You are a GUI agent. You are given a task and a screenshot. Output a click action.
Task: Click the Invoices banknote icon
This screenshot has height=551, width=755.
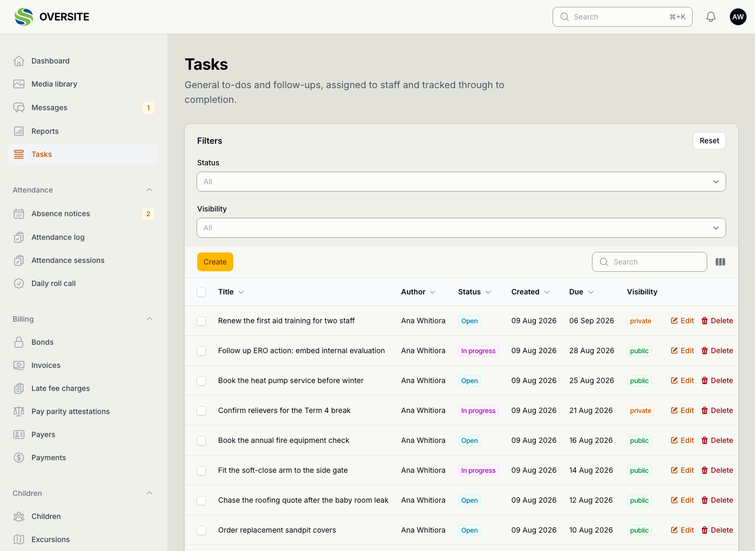click(x=19, y=365)
